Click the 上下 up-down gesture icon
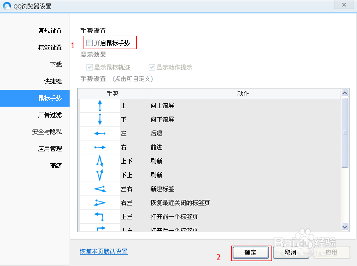The height and width of the screenshot is (266, 357). (100, 161)
